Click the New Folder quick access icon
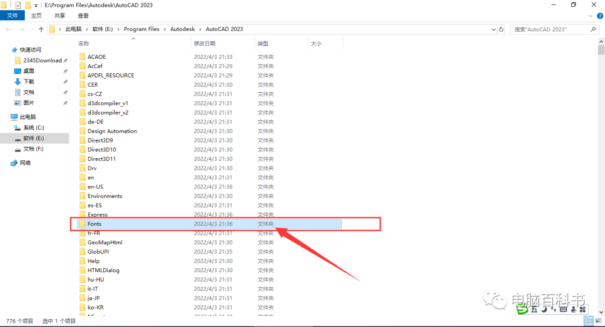Image resolution: width=605 pixels, height=327 pixels. (x=28, y=6)
